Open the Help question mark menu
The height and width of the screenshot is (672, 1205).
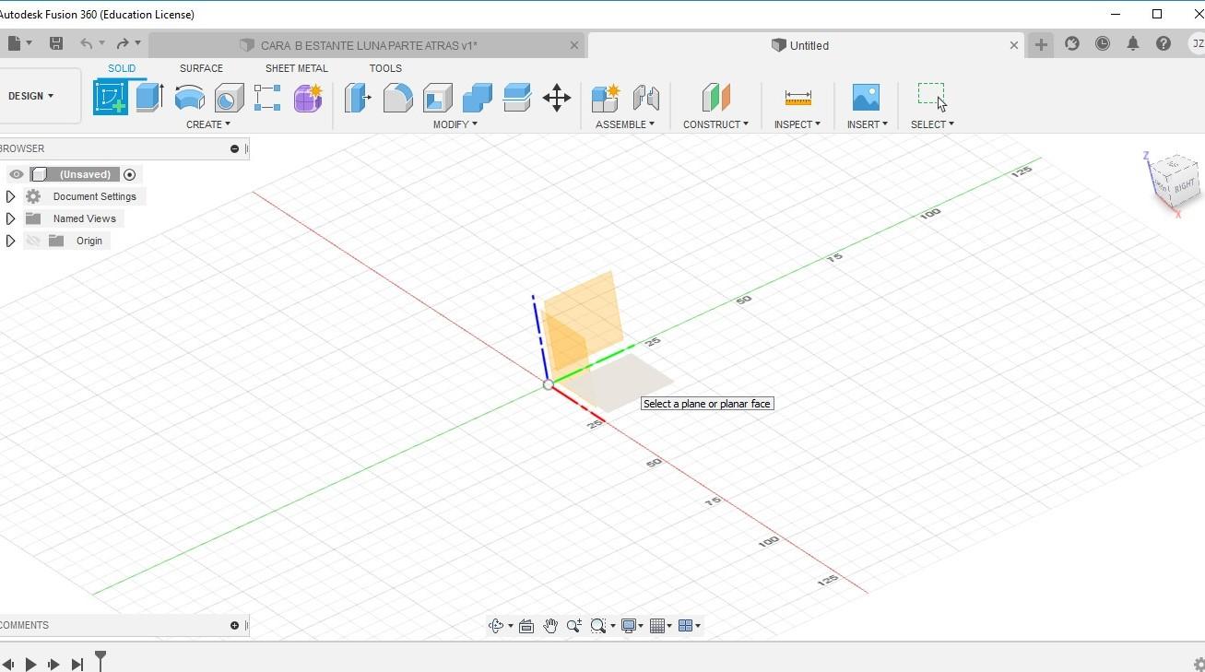tap(1164, 43)
